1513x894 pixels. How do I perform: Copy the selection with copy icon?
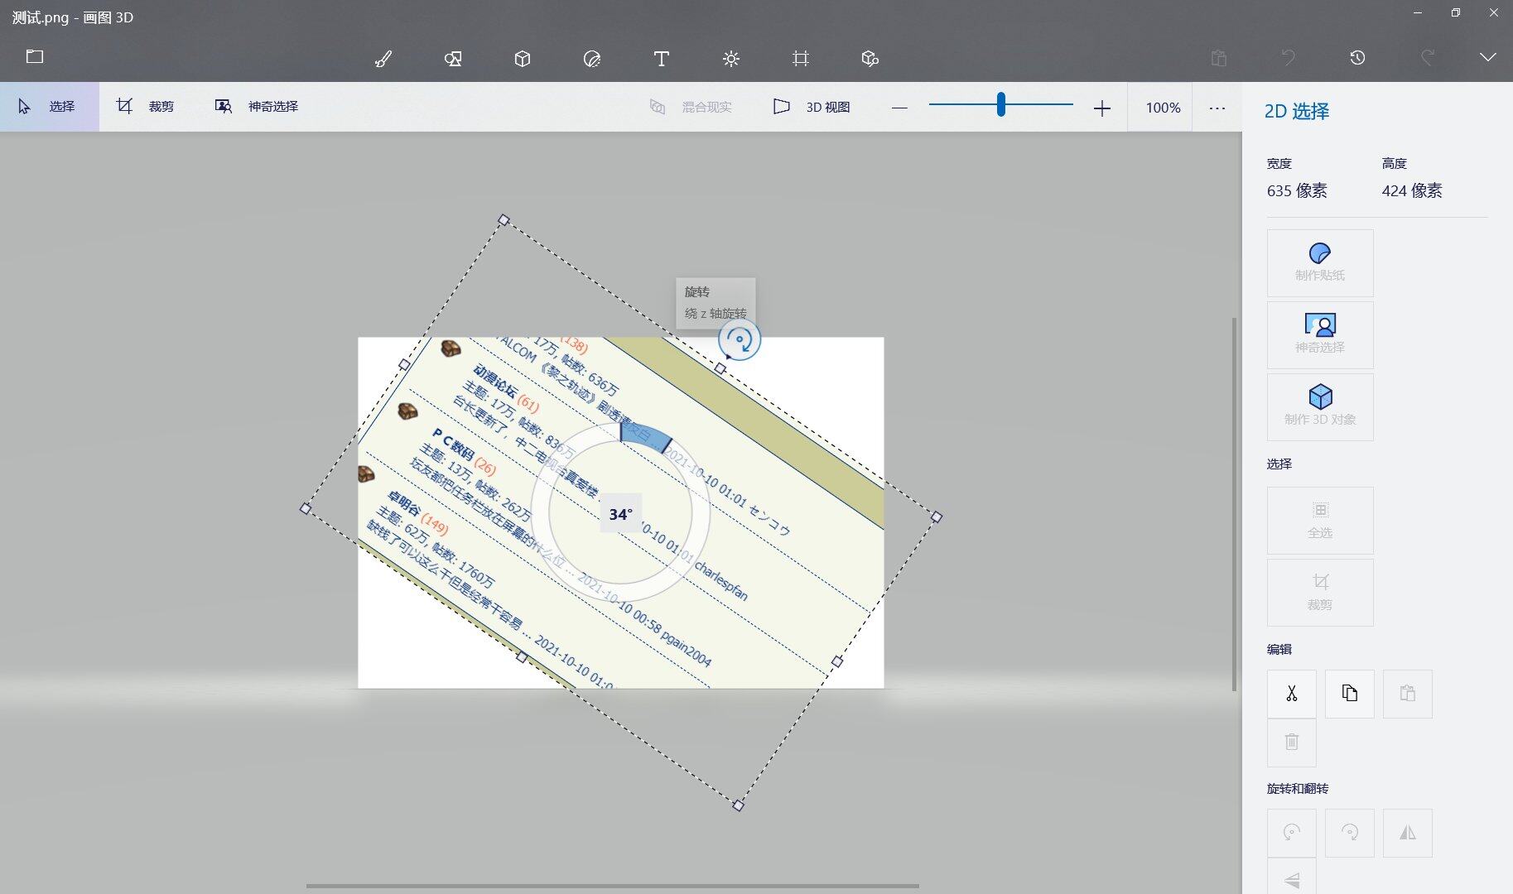(x=1350, y=694)
